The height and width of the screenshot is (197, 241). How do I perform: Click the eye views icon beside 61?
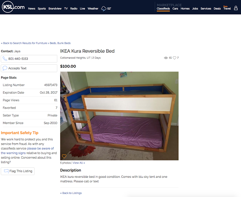[166, 58]
